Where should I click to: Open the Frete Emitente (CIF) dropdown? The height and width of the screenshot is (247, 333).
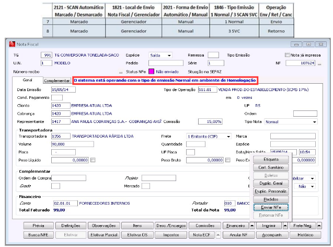pos(209,136)
